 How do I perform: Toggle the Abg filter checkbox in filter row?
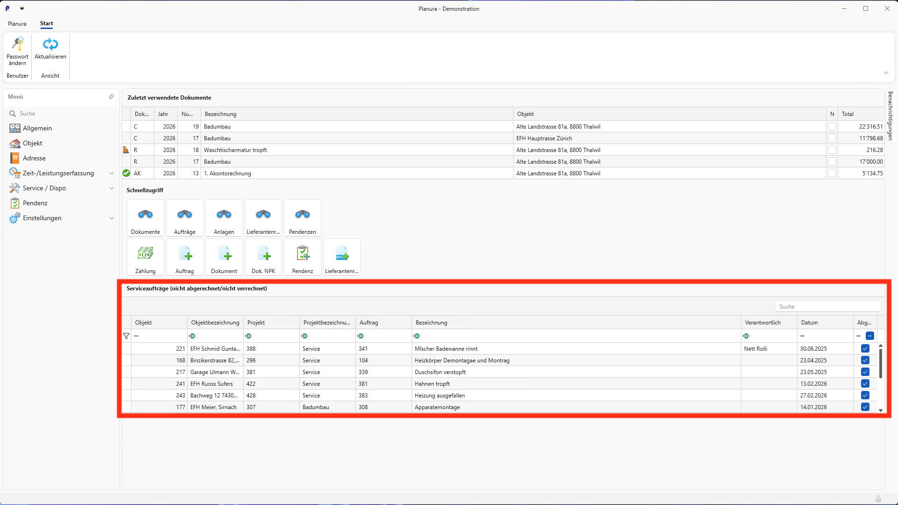869,336
